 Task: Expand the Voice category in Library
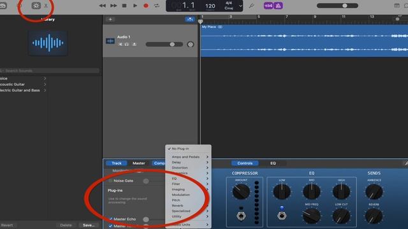point(23,78)
